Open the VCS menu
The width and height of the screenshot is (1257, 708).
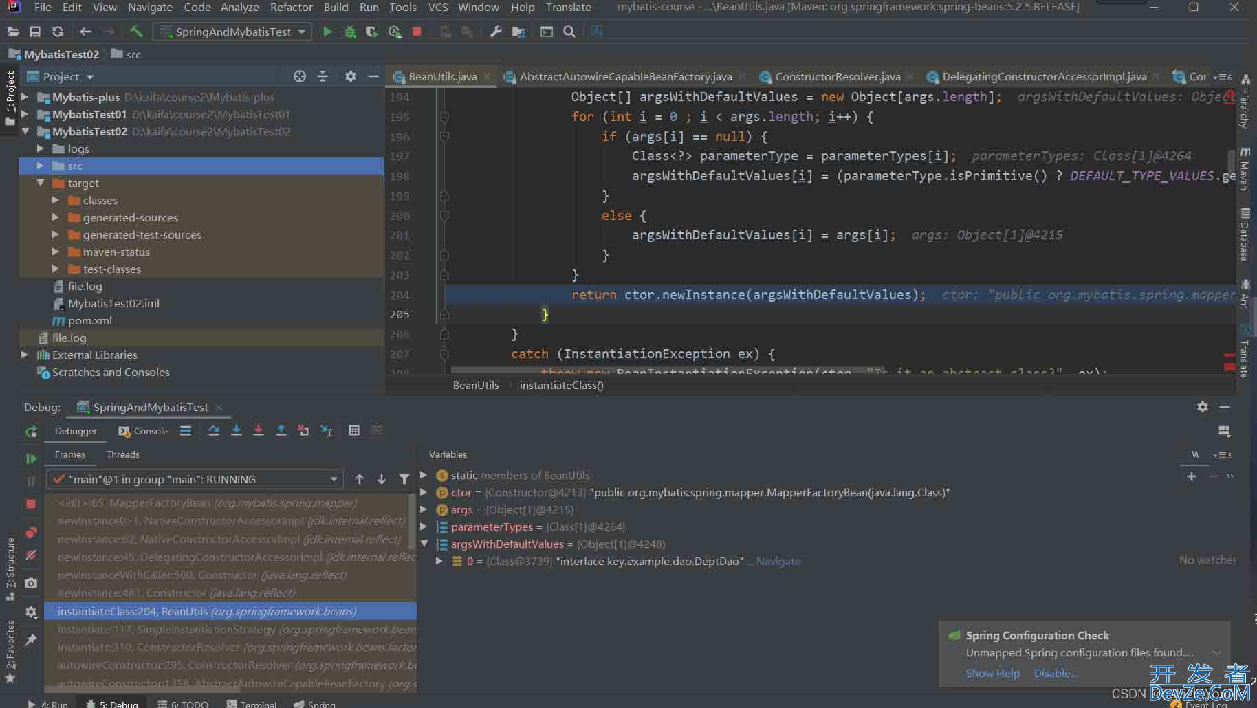438,7
